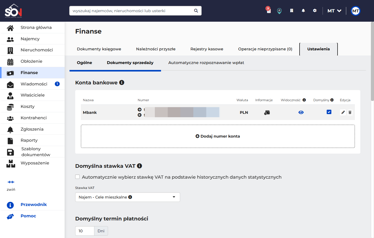Switch to Dokumenty księgowe tab
Screen dimensions: 374x238
coord(99,49)
